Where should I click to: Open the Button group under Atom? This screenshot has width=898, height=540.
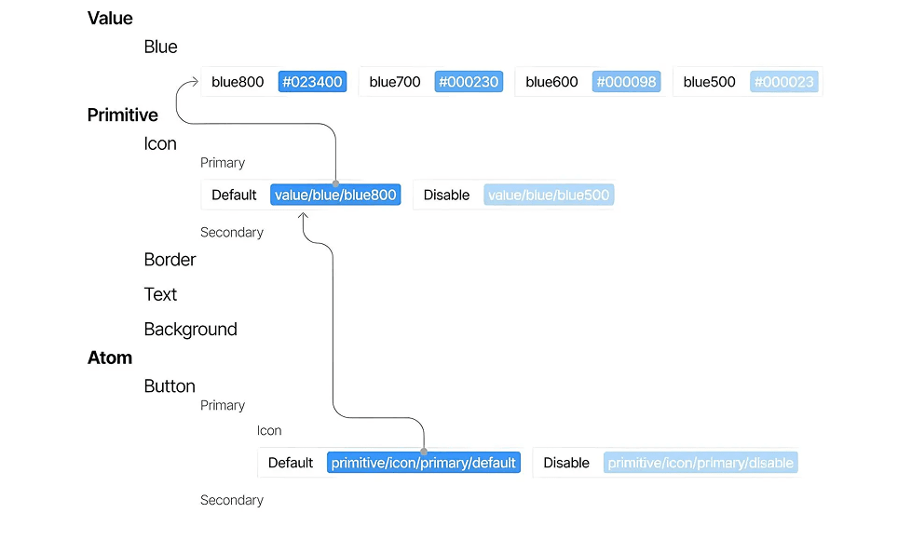[170, 386]
